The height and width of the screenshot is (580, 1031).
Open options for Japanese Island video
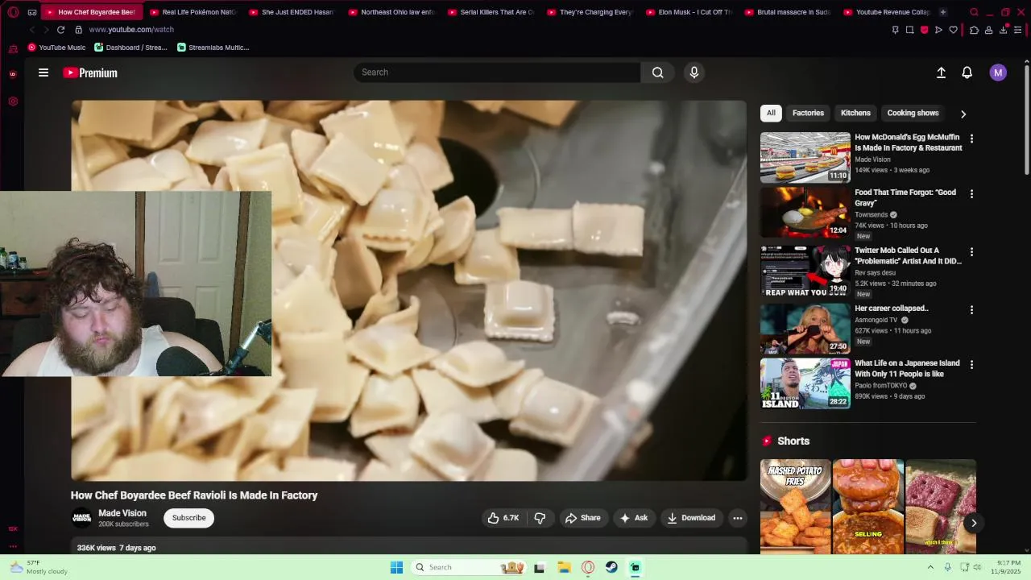[x=971, y=364]
